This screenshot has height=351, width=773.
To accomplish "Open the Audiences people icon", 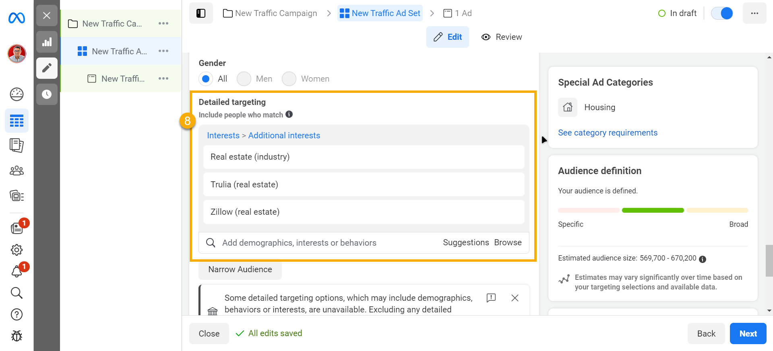I will point(17,171).
